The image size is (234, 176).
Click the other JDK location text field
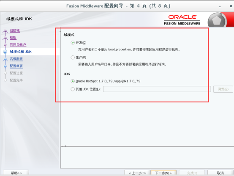[157, 89]
